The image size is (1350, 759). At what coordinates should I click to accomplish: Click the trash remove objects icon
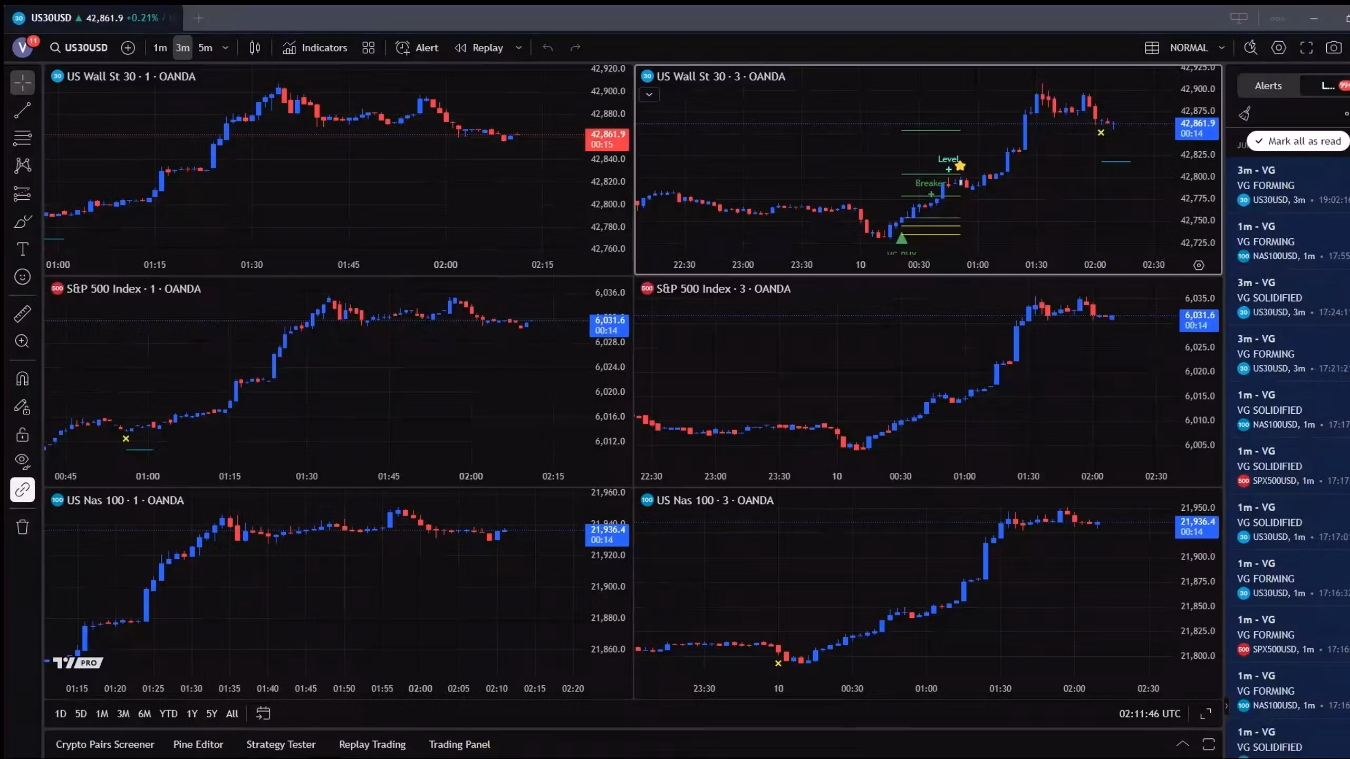[x=22, y=527]
